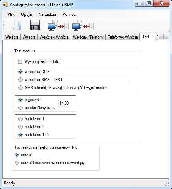This screenshot has width=172, height=189.
Task: Click the partially hidden tab after Test
Action: click(x=157, y=37)
